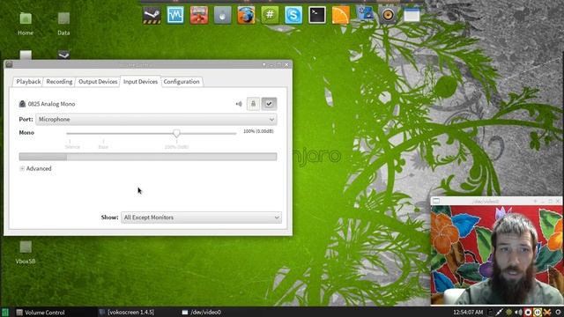Click the green gear tray icon
The width and height of the screenshot is (564, 317).
(x=509, y=313)
